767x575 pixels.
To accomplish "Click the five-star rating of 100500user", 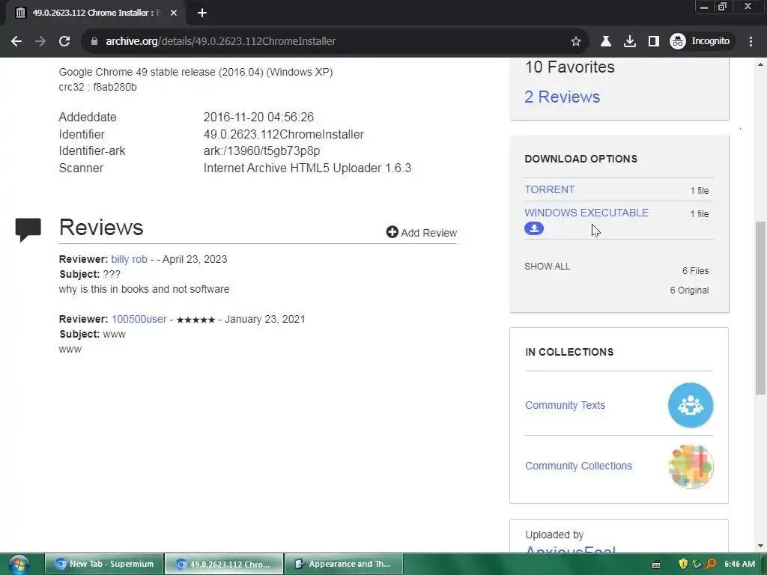I will pyautogui.click(x=195, y=320).
